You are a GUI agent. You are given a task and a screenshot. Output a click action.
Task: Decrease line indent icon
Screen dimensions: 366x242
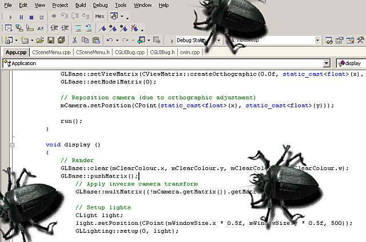[54, 28]
